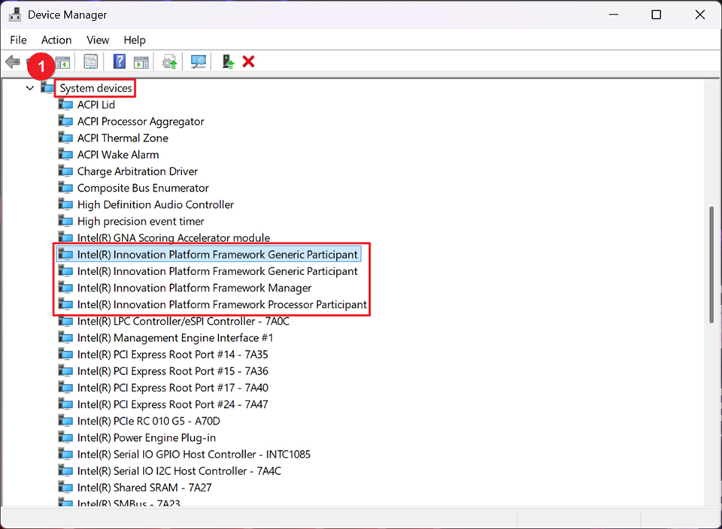Viewport: 722px width, 529px height.
Task: Select Intel(R) GNA Scoring Accelerator module
Action: [174, 237]
